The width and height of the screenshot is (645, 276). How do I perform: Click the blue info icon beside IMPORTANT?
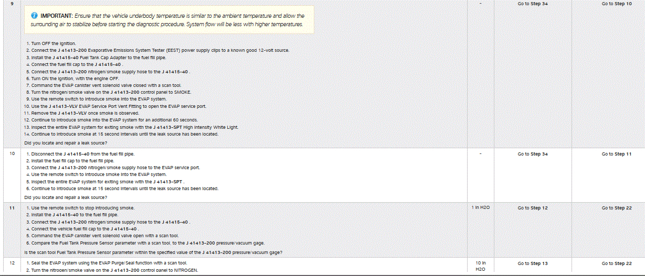click(x=35, y=16)
